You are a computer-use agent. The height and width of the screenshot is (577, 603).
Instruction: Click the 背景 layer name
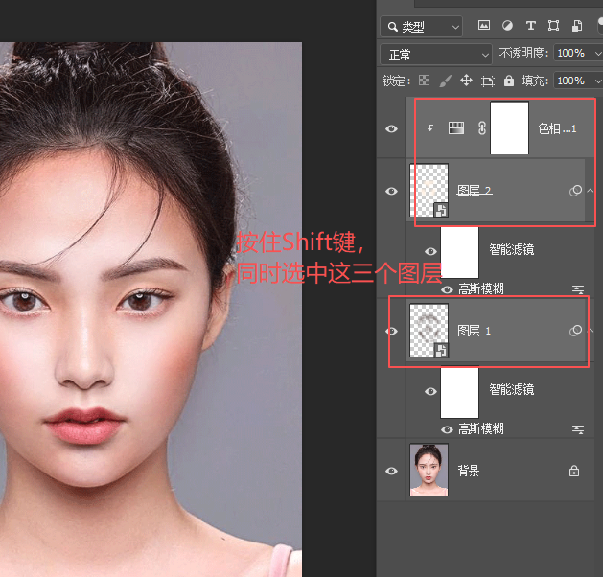click(469, 471)
